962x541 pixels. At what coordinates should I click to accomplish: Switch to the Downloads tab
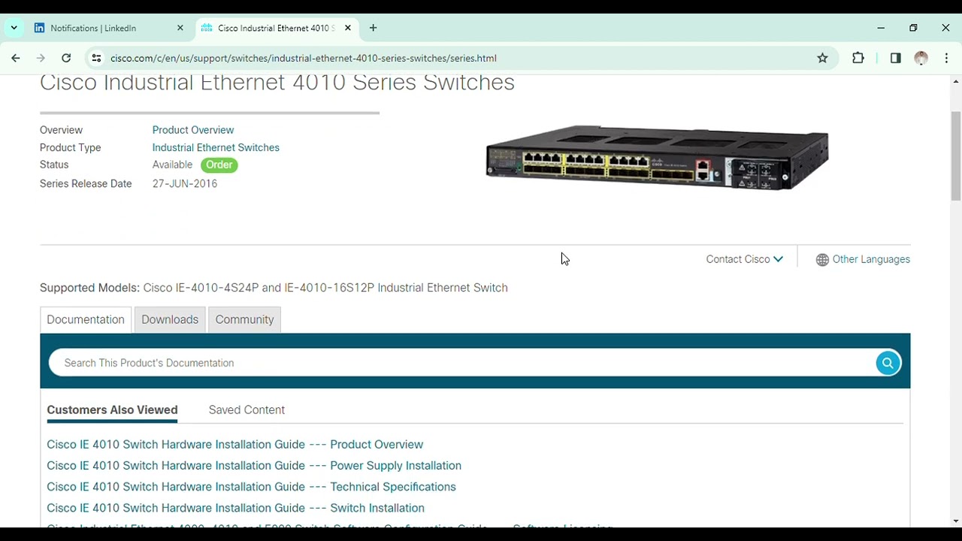tap(170, 319)
